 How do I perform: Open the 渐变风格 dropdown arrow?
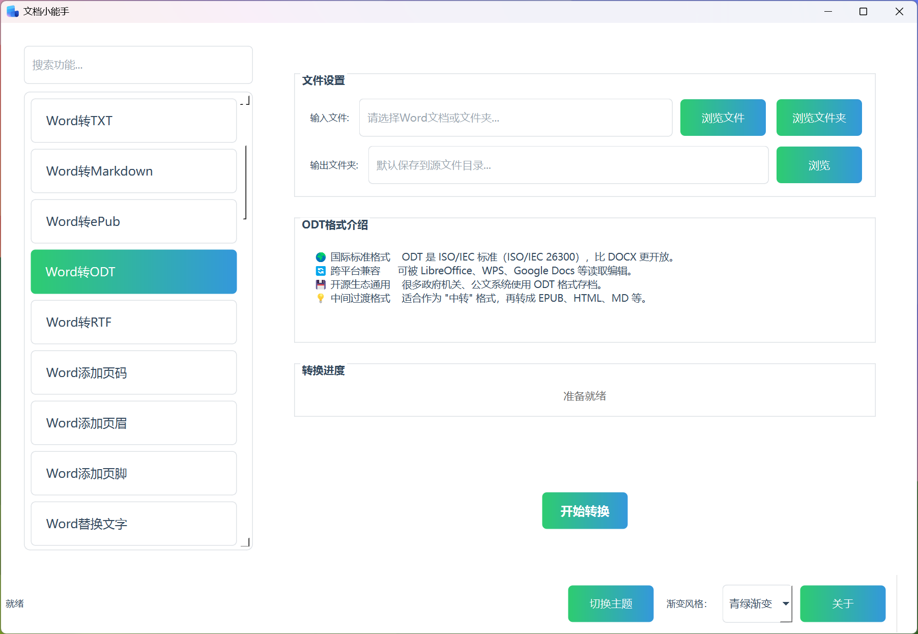[x=786, y=603]
